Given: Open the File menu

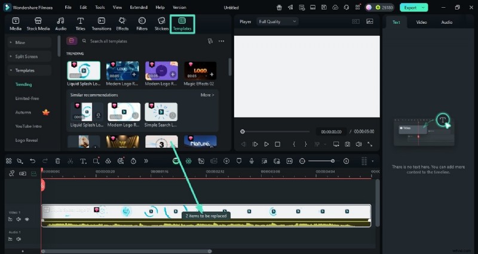Looking at the screenshot, I should 68,7.
